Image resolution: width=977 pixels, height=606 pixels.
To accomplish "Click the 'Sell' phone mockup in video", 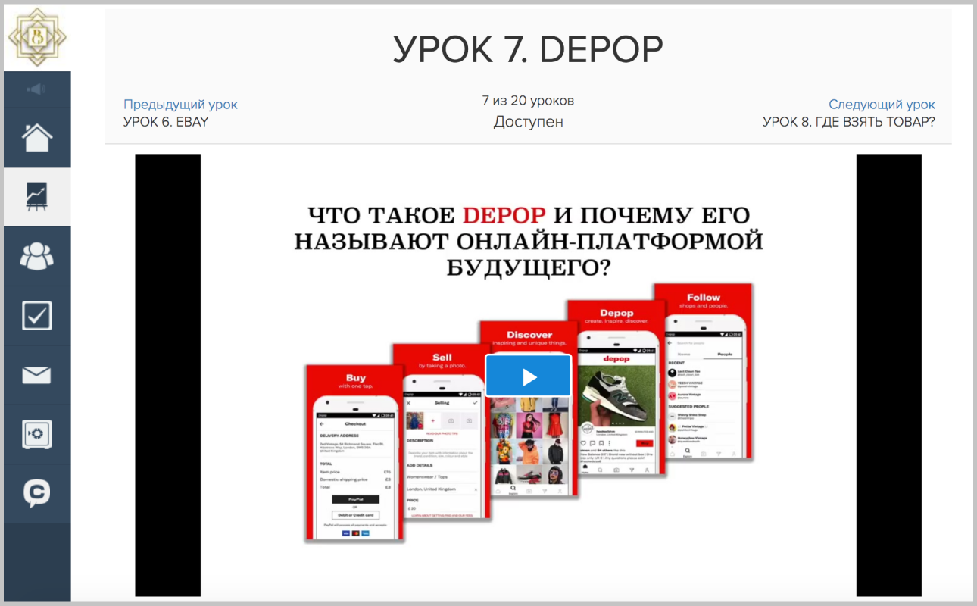I will (442, 431).
